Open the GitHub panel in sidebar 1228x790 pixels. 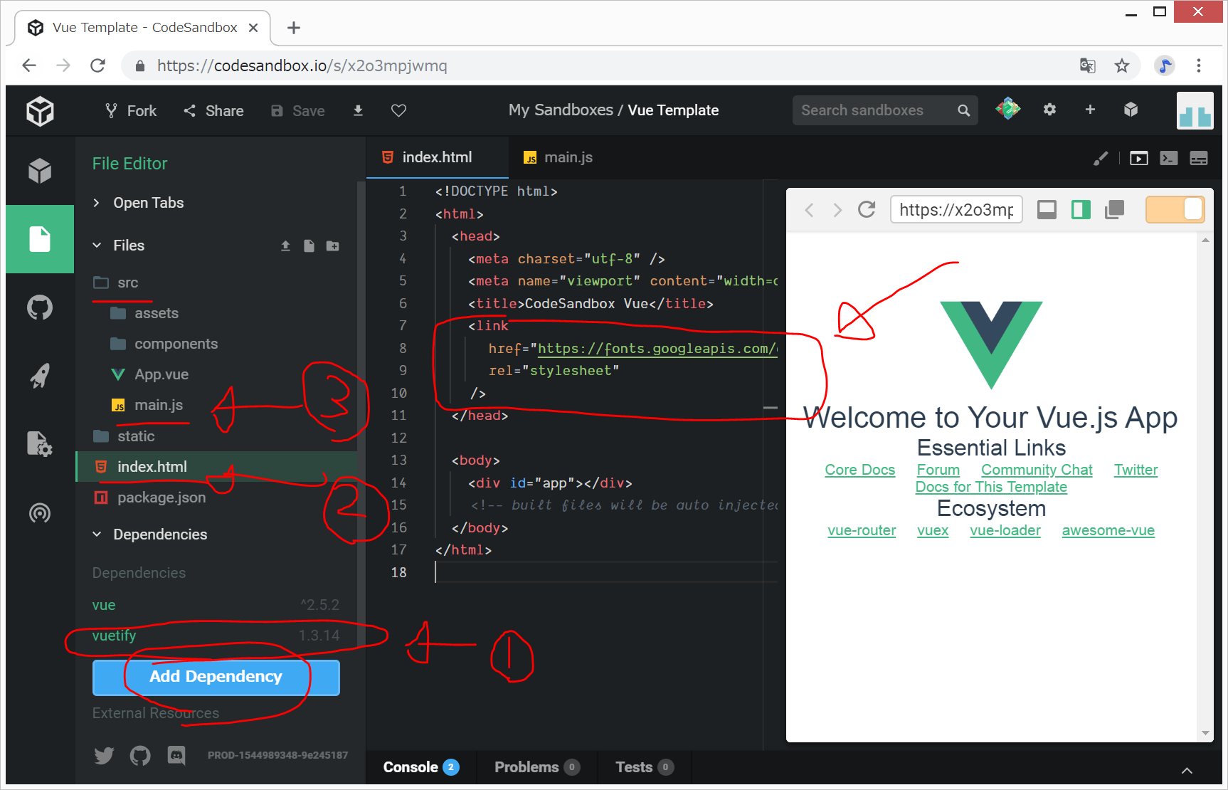coord(40,307)
